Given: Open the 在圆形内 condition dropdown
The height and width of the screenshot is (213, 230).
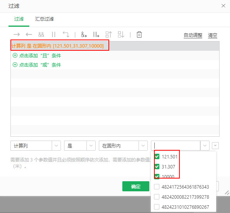Looking at the screenshot, I should (143, 146).
